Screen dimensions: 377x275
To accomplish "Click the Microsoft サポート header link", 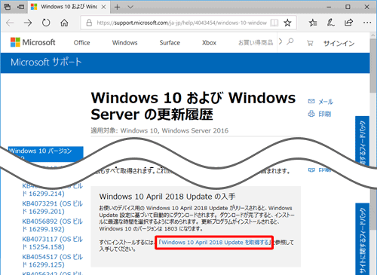I will [x=46, y=62].
